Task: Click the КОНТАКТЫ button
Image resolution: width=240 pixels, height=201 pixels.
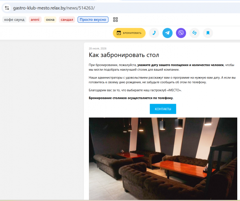Action: pos(163,109)
